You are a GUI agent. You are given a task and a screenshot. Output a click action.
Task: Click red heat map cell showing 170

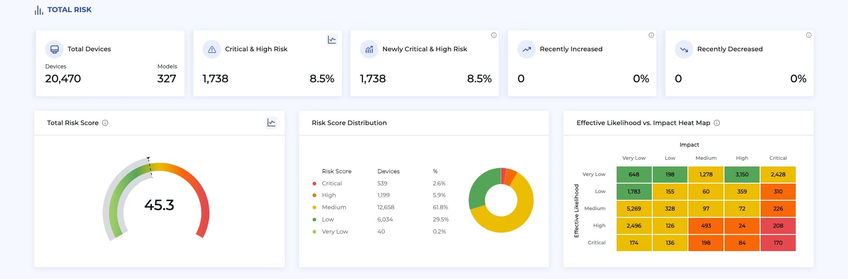(778, 243)
